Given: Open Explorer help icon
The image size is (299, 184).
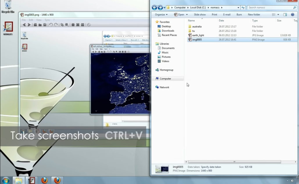Looking at the screenshot, I should 293,15.
